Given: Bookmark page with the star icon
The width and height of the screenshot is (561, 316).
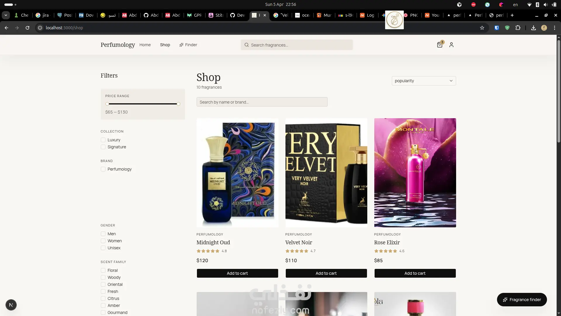Looking at the screenshot, I should click(x=482, y=28).
